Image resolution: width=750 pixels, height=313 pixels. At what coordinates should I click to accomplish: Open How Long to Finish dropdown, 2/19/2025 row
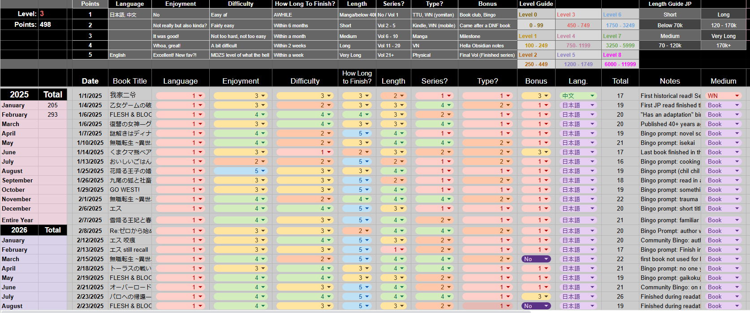pyautogui.click(x=357, y=278)
